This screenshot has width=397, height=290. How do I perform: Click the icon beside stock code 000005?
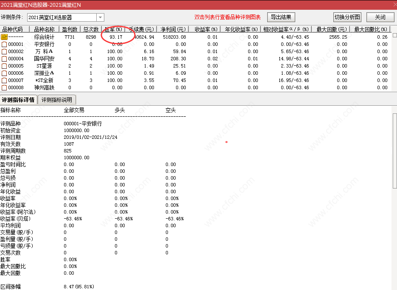[4, 66]
